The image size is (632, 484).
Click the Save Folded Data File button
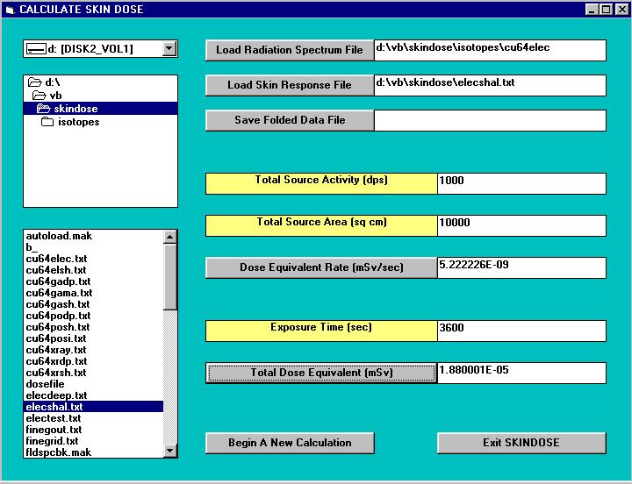pos(289,120)
